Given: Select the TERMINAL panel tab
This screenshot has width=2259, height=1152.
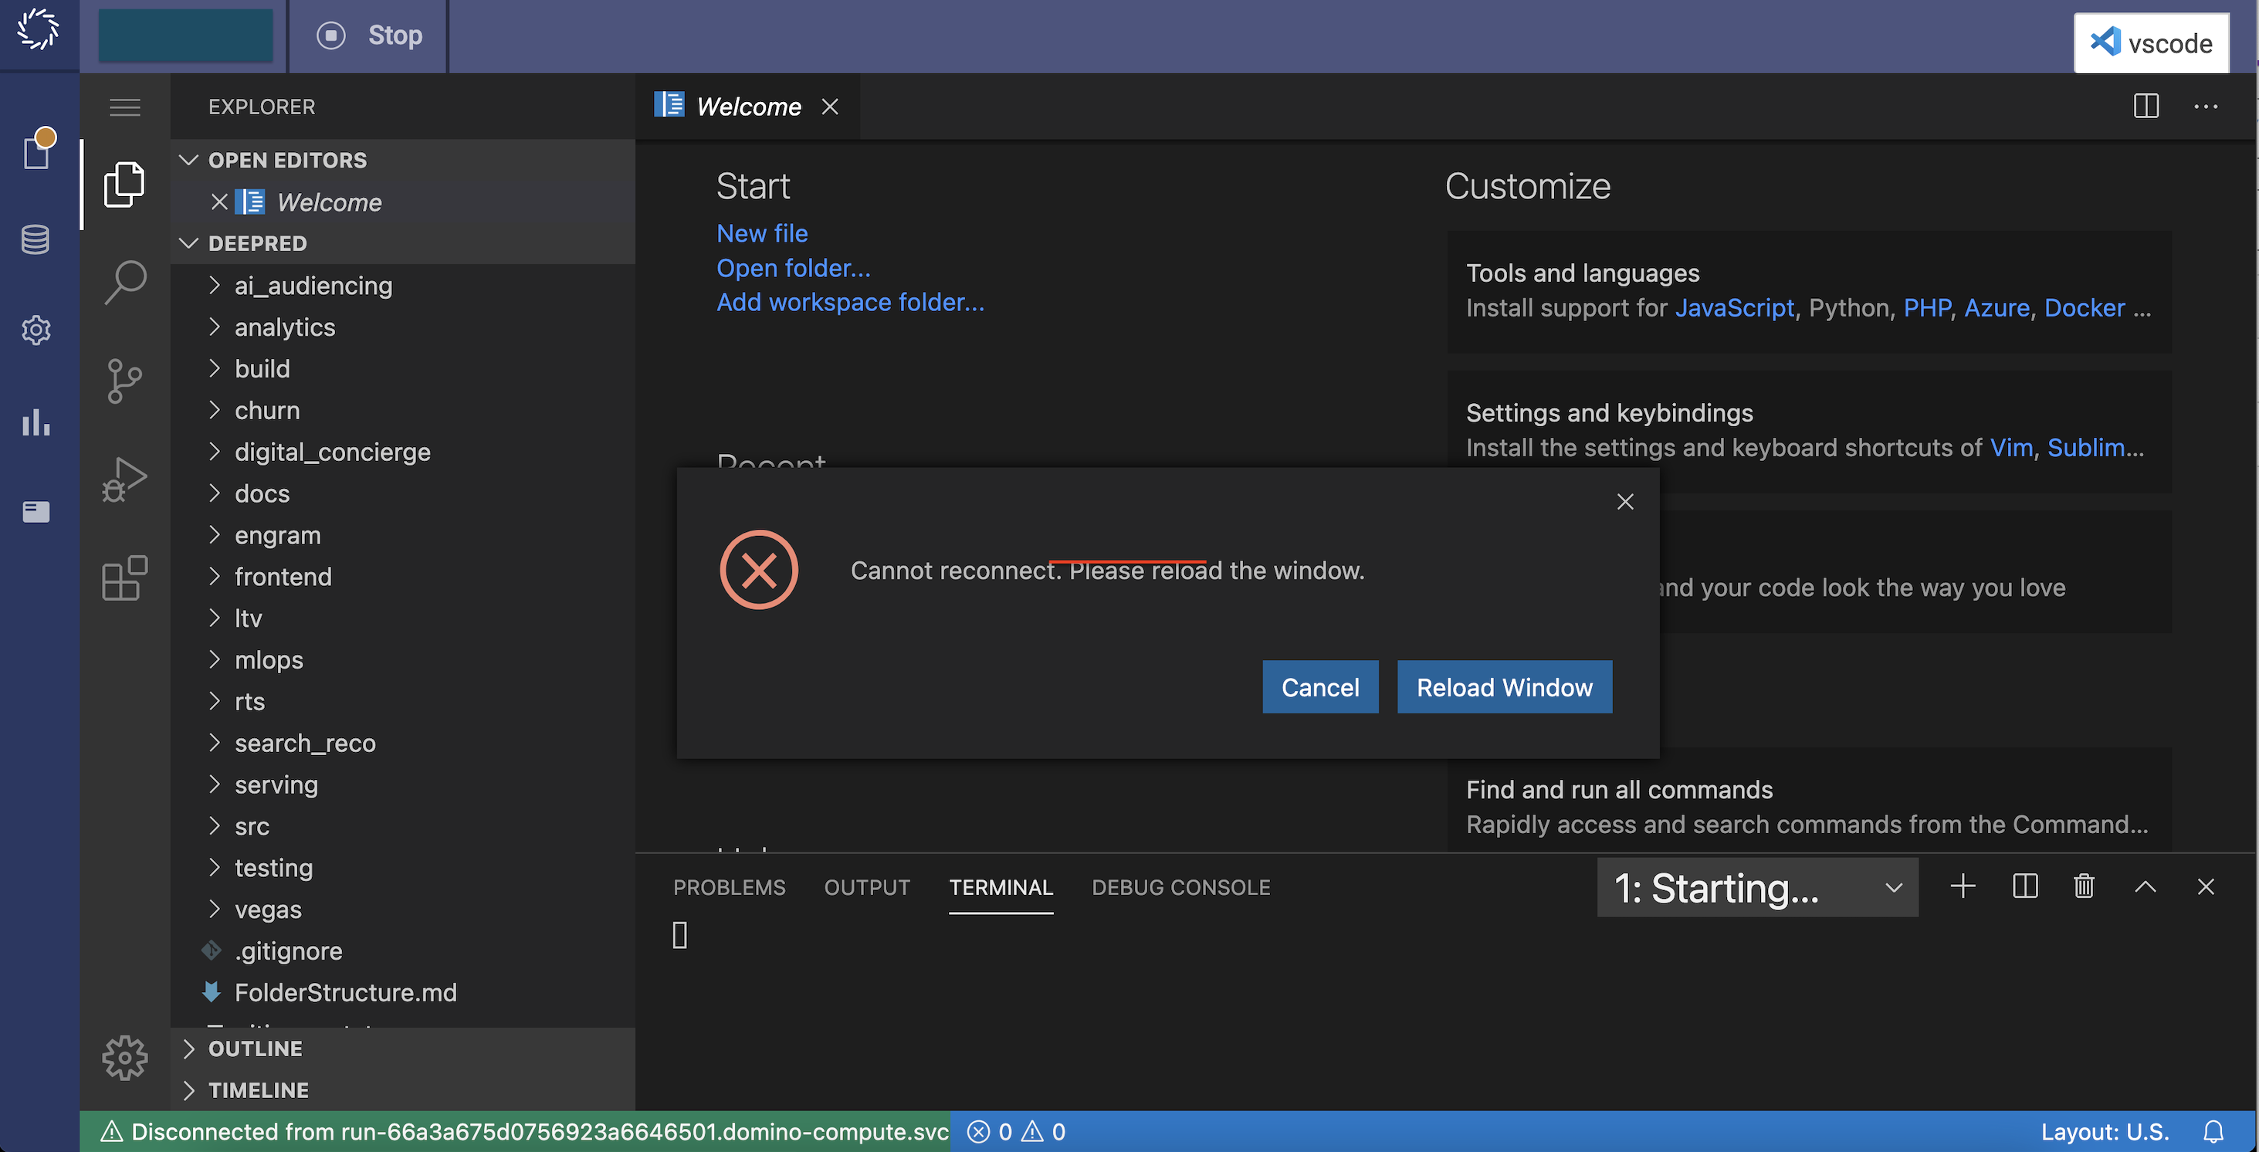Looking at the screenshot, I should tap(1001, 887).
